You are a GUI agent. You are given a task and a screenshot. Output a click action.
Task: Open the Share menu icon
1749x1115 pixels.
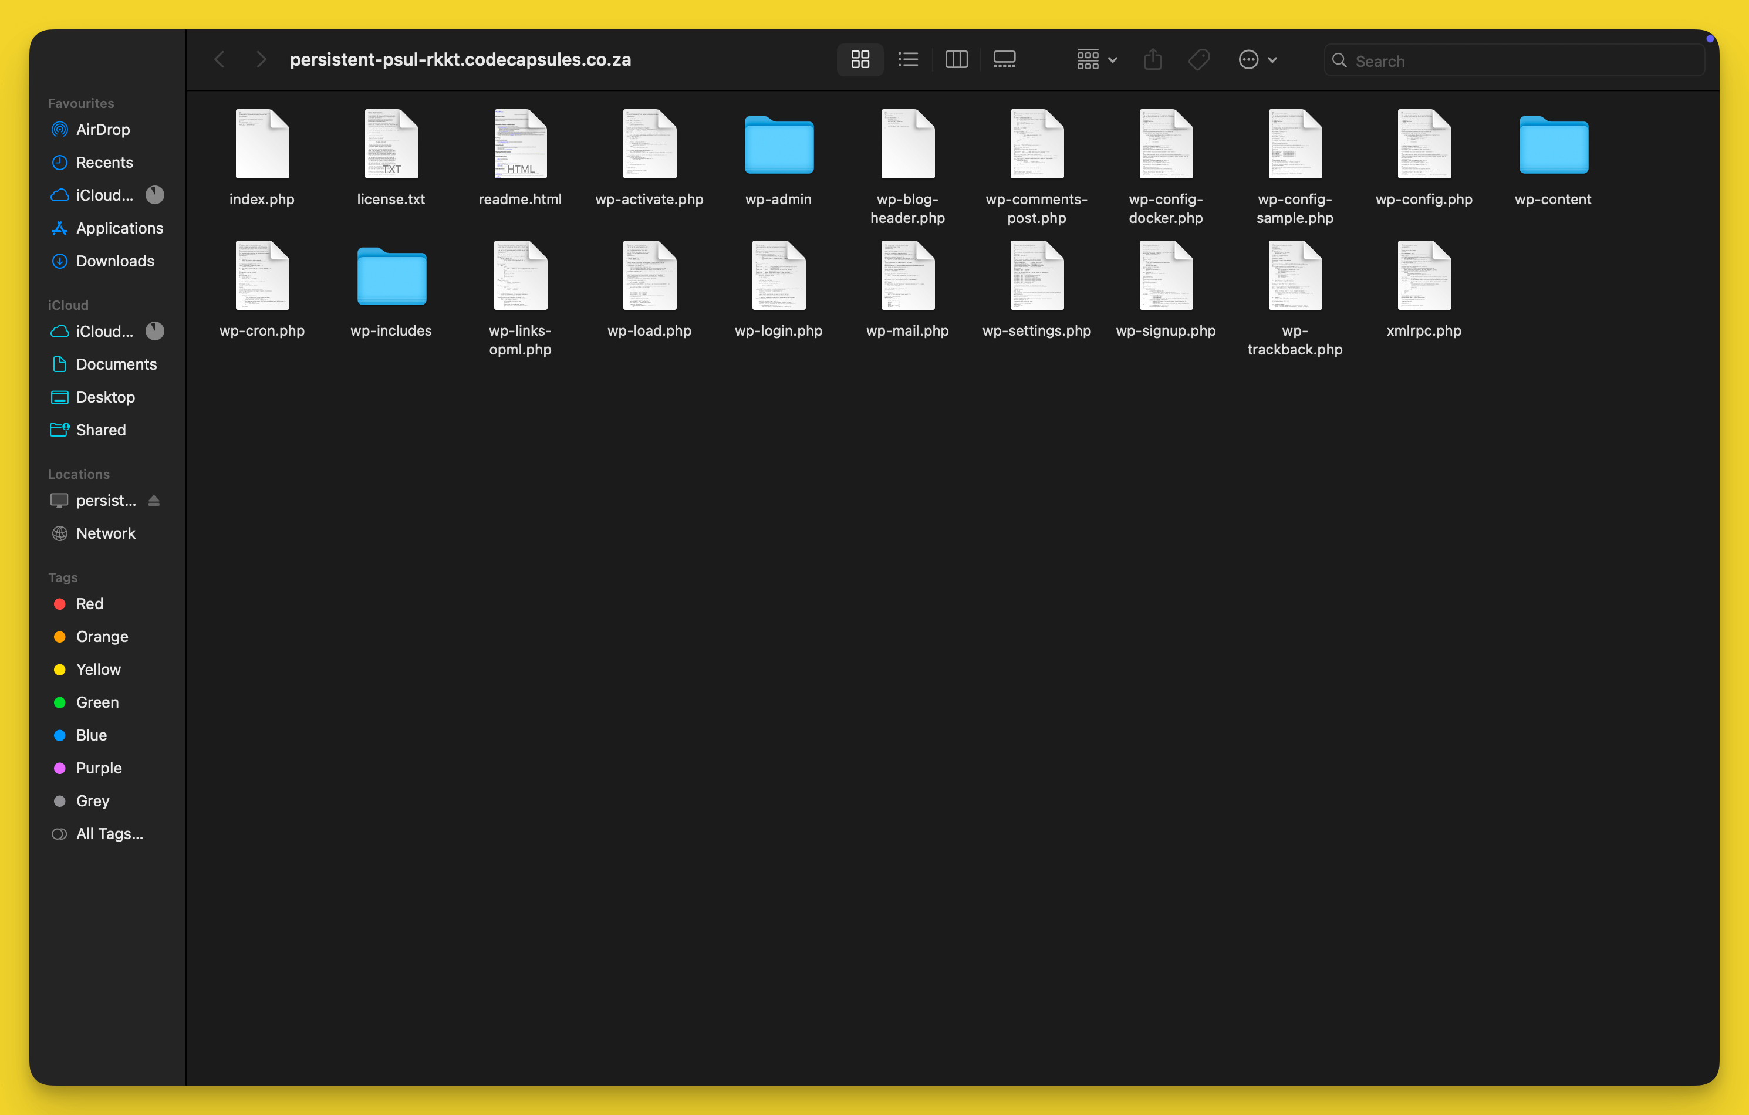click(1153, 59)
